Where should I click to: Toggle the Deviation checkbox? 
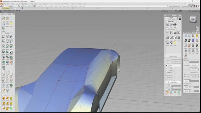point(174,68)
